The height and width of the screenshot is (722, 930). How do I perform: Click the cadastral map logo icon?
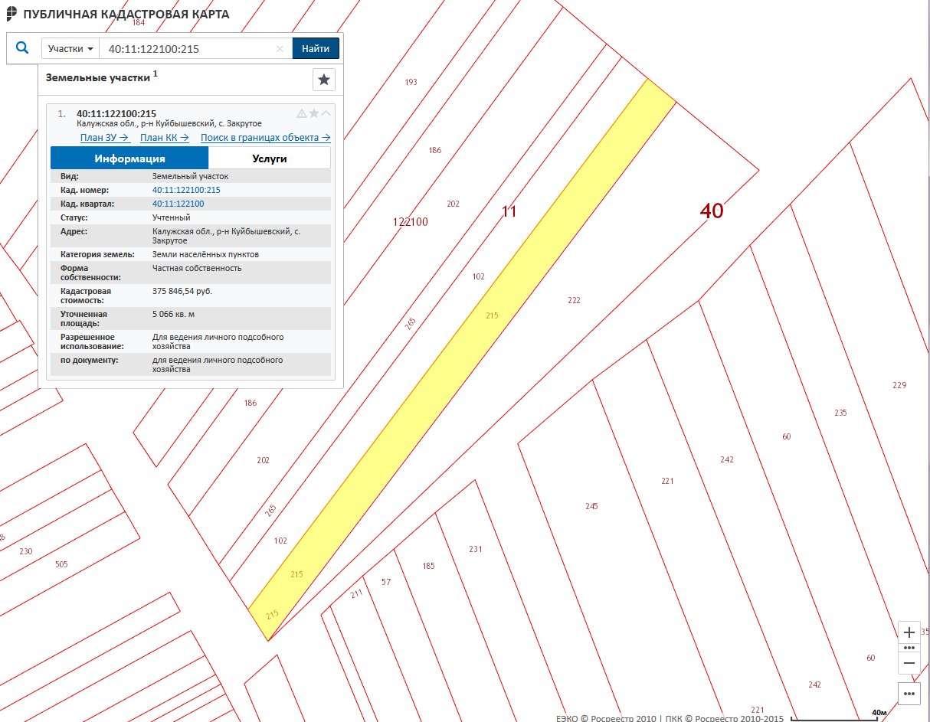[x=11, y=15]
